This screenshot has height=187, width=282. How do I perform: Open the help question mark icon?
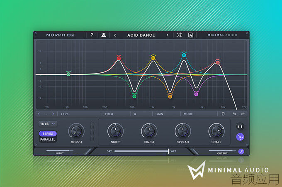tap(92, 35)
